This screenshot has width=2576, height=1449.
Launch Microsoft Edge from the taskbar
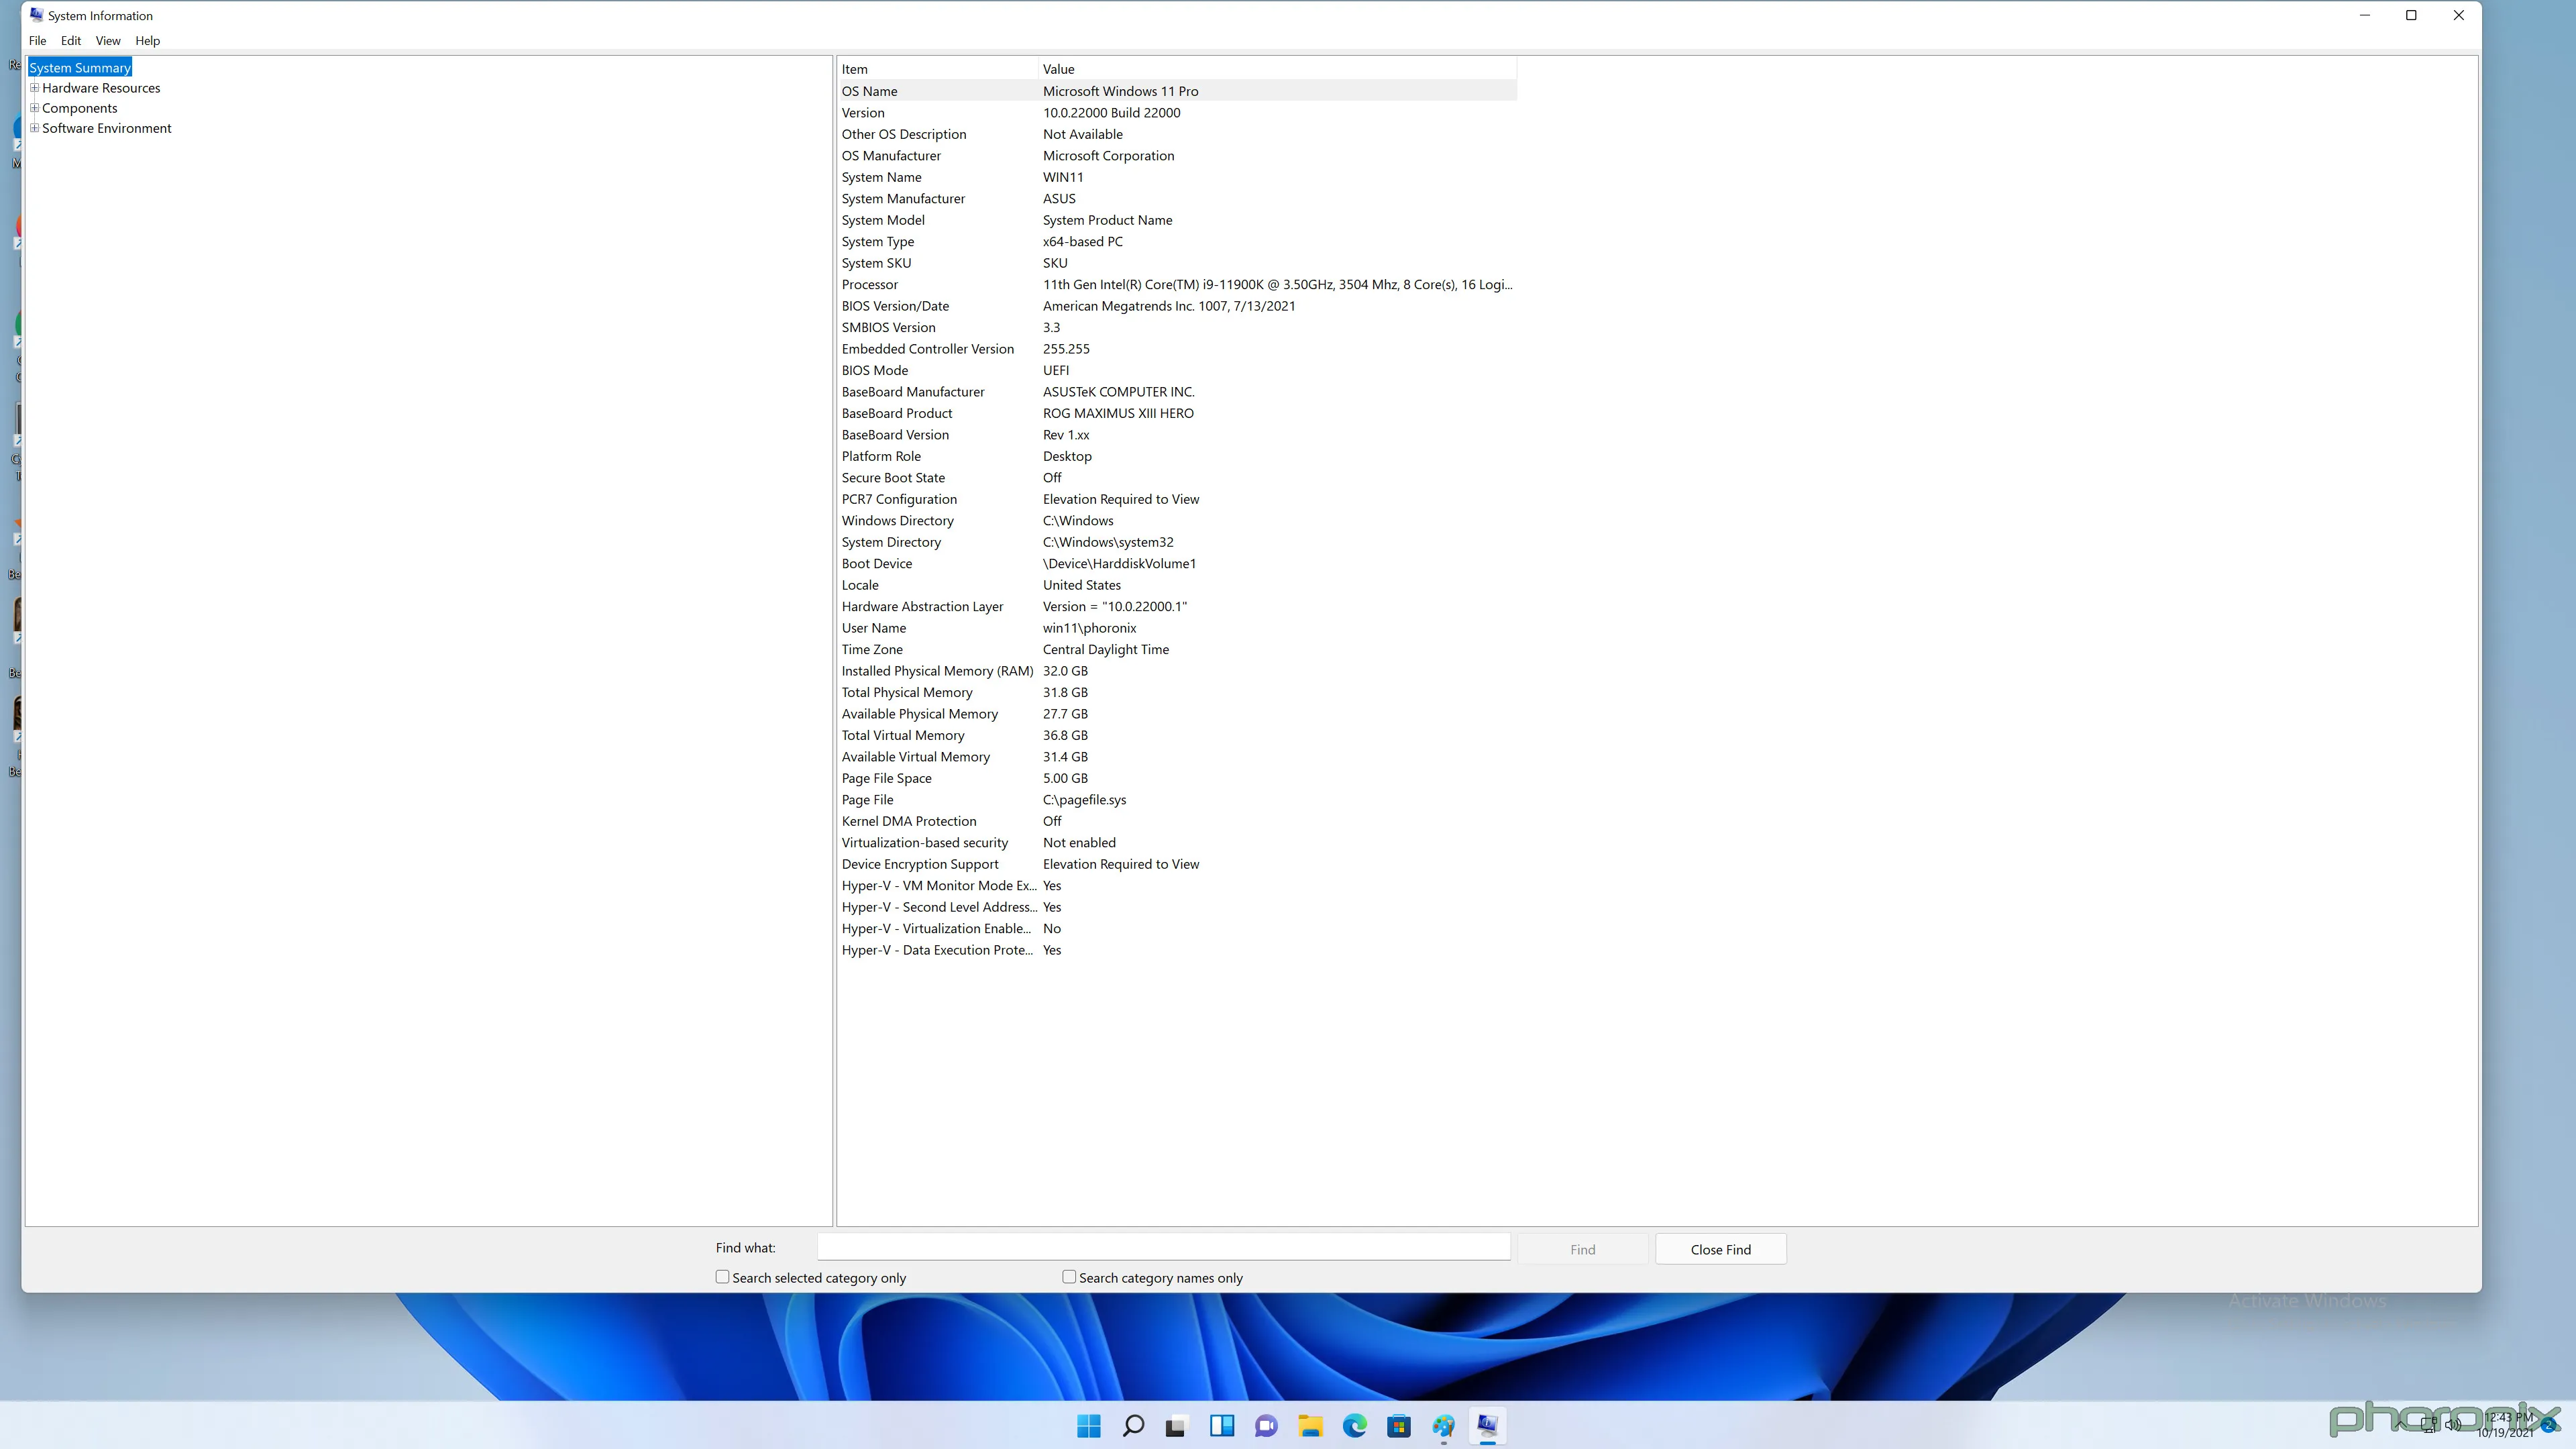[1355, 1426]
